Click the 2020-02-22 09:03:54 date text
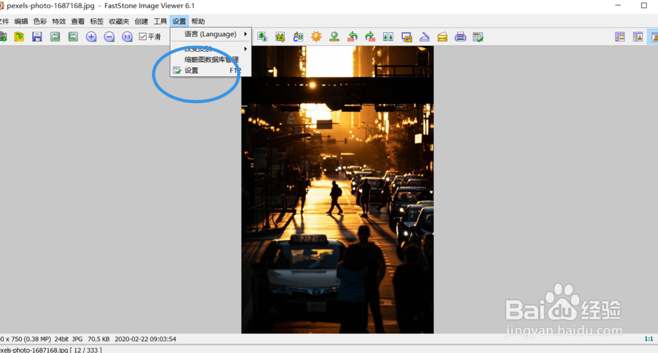658x353 pixels. [x=145, y=339]
